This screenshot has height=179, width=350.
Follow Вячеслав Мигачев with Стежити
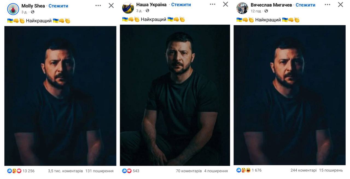[x=305, y=5]
